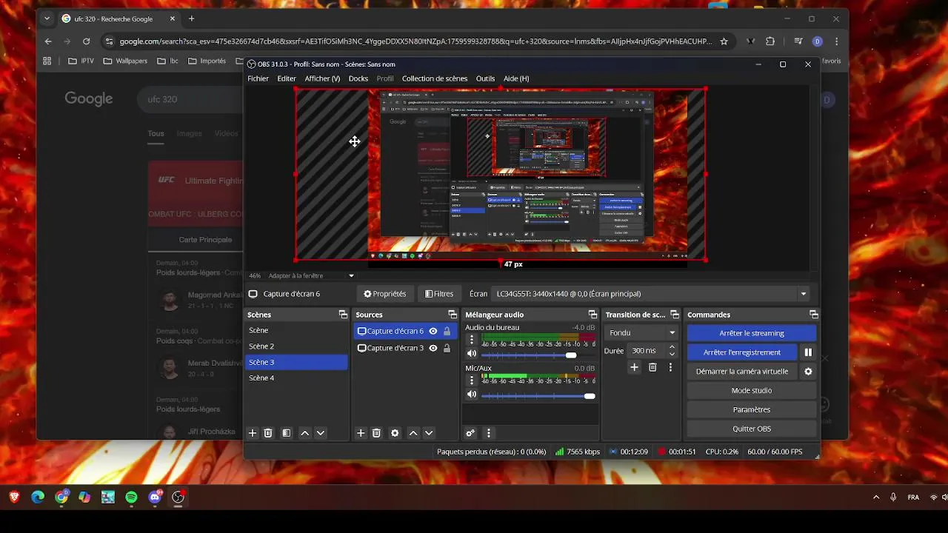Open Paramètres button in Commandes
The width and height of the screenshot is (948, 533).
pyautogui.click(x=752, y=409)
